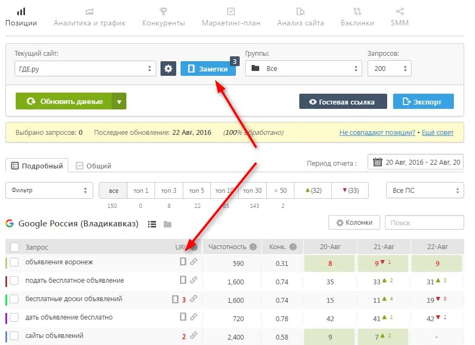Open the Фильтр dropdown
Image resolution: width=475 pixels, height=345 pixels.
point(49,190)
